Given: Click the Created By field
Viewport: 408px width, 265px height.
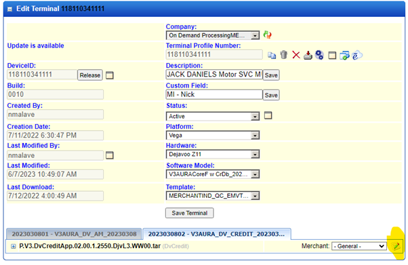Looking at the screenshot, I should (55, 115).
